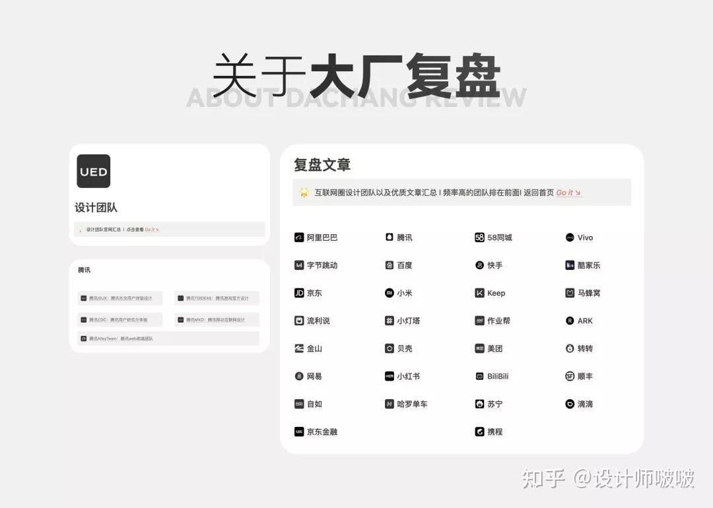Click the UED logo thumbnail
The width and height of the screenshot is (713, 508).
[94, 171]
